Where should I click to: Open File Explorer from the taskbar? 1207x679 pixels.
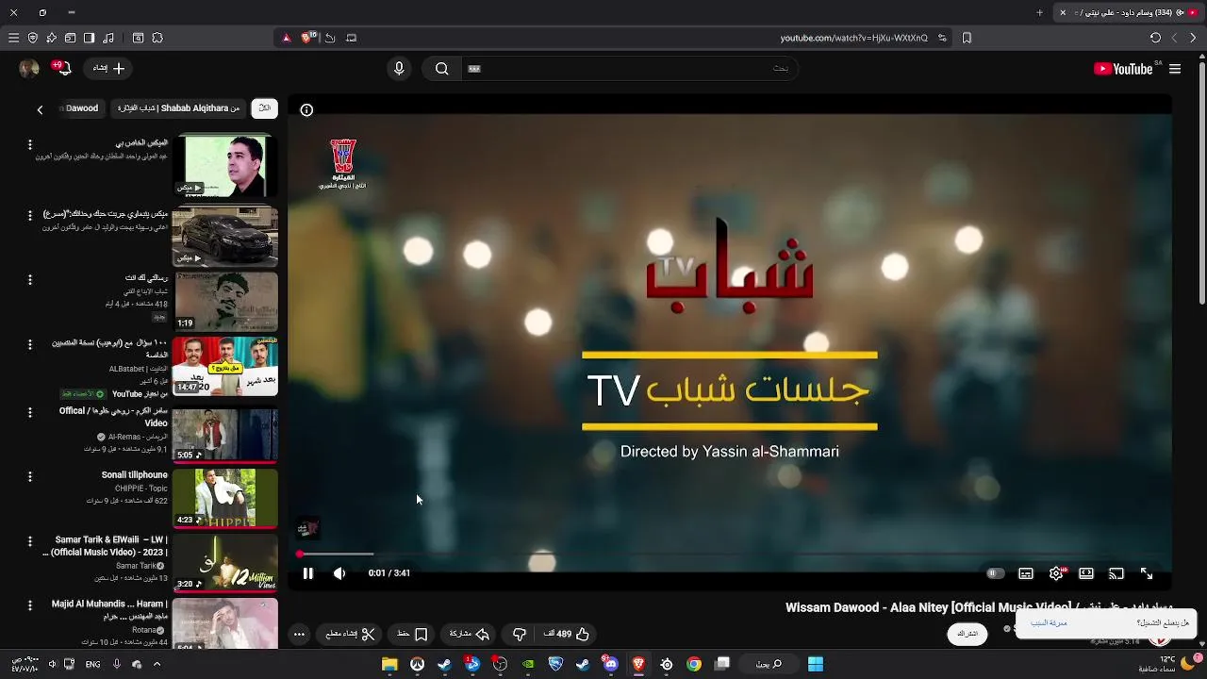389,664
